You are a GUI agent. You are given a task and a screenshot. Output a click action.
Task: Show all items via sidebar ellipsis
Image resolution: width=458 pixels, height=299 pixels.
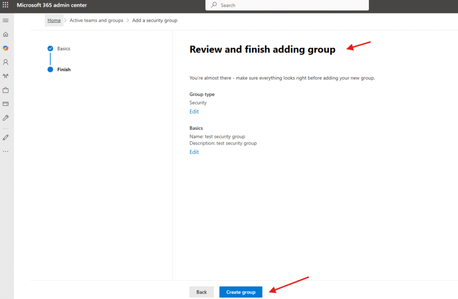pos(6,152)
